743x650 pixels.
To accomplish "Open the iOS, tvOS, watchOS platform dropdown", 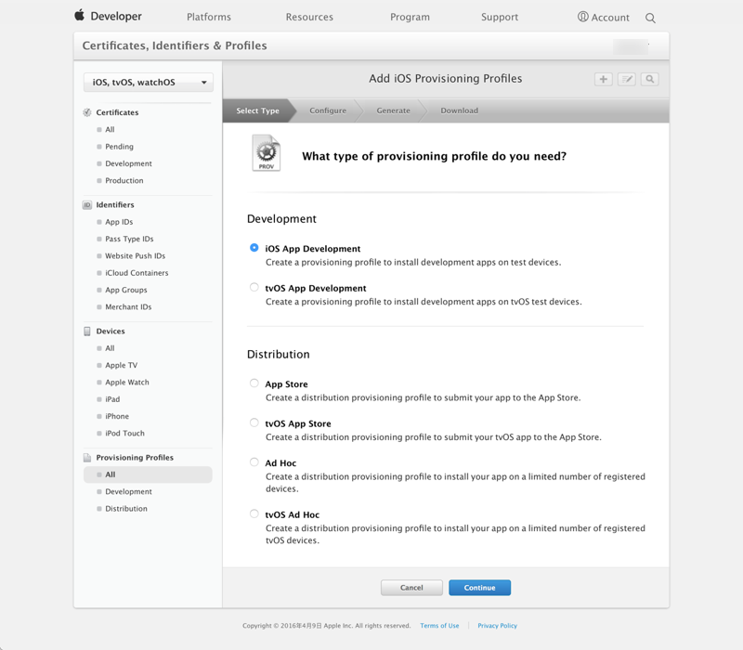I will [149, 83].
